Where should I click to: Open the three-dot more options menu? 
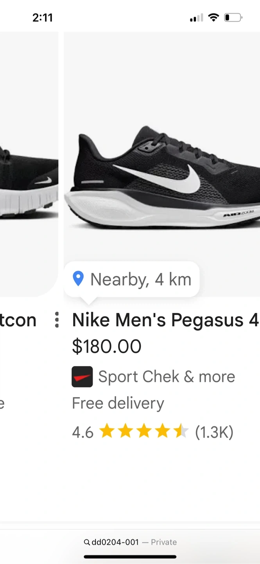pos(57,320)
